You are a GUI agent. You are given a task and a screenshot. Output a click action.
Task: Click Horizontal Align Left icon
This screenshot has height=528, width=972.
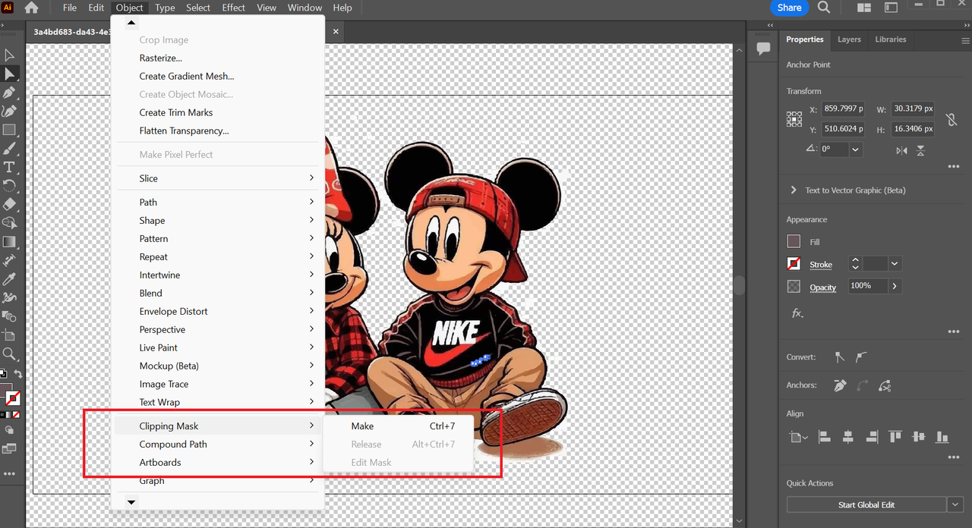[x=825, y=437]
